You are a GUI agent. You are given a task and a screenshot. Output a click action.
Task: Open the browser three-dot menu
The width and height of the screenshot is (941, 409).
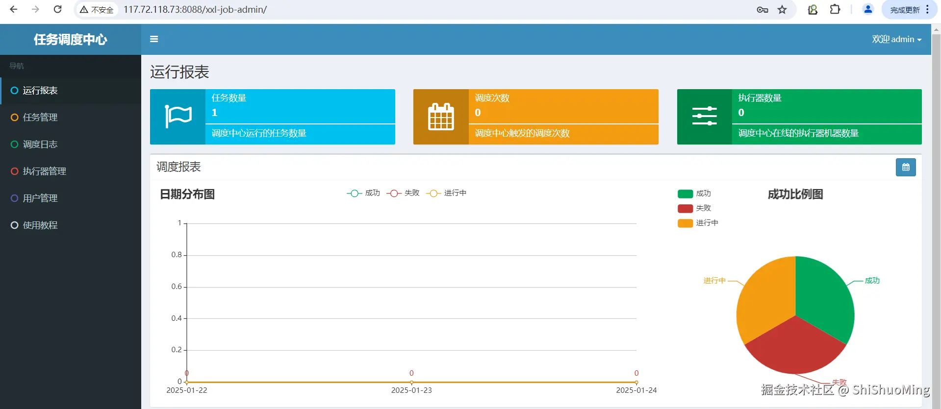[927, 9]
